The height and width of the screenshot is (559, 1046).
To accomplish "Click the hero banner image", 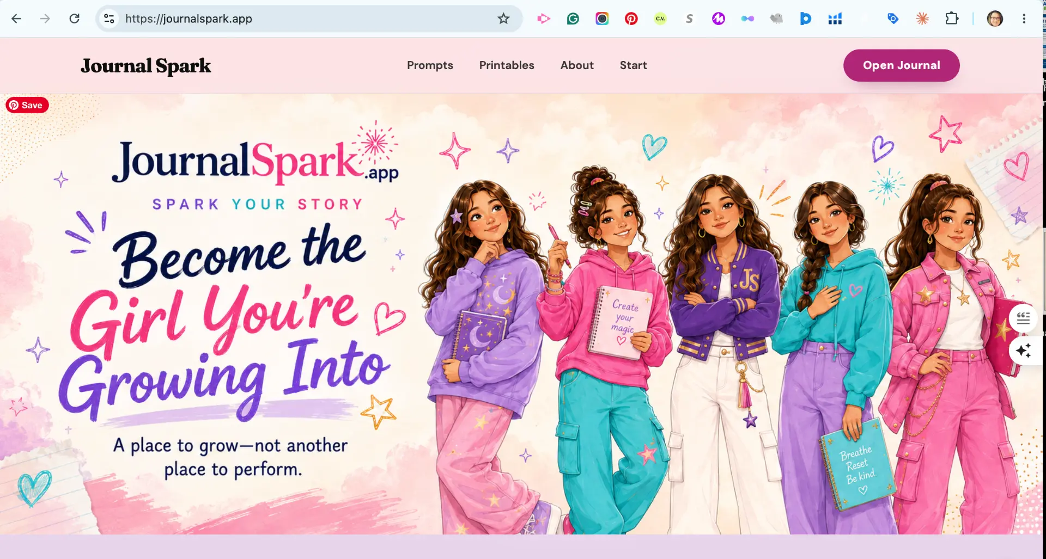I will pyautogui.click(x=521, y=314).
